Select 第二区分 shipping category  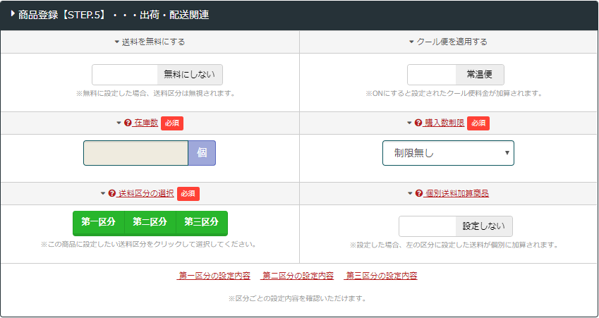tap(150, 222)
